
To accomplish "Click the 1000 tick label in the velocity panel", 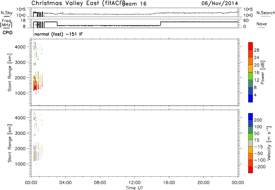I will pyautogui.click(x=20, y=164).
